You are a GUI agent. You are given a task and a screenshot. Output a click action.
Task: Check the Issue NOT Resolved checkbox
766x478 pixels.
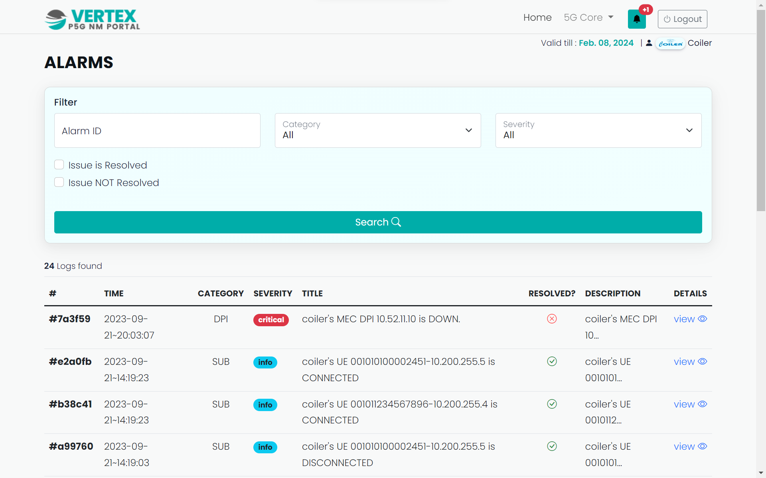(59, 182)
